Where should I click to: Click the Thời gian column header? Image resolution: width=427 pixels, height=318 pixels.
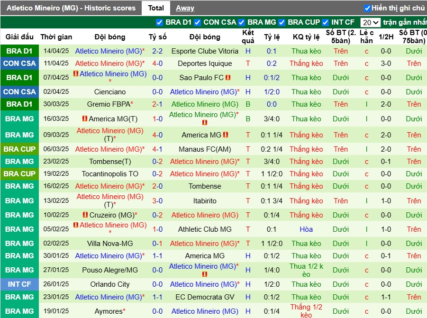click(56, 37)
